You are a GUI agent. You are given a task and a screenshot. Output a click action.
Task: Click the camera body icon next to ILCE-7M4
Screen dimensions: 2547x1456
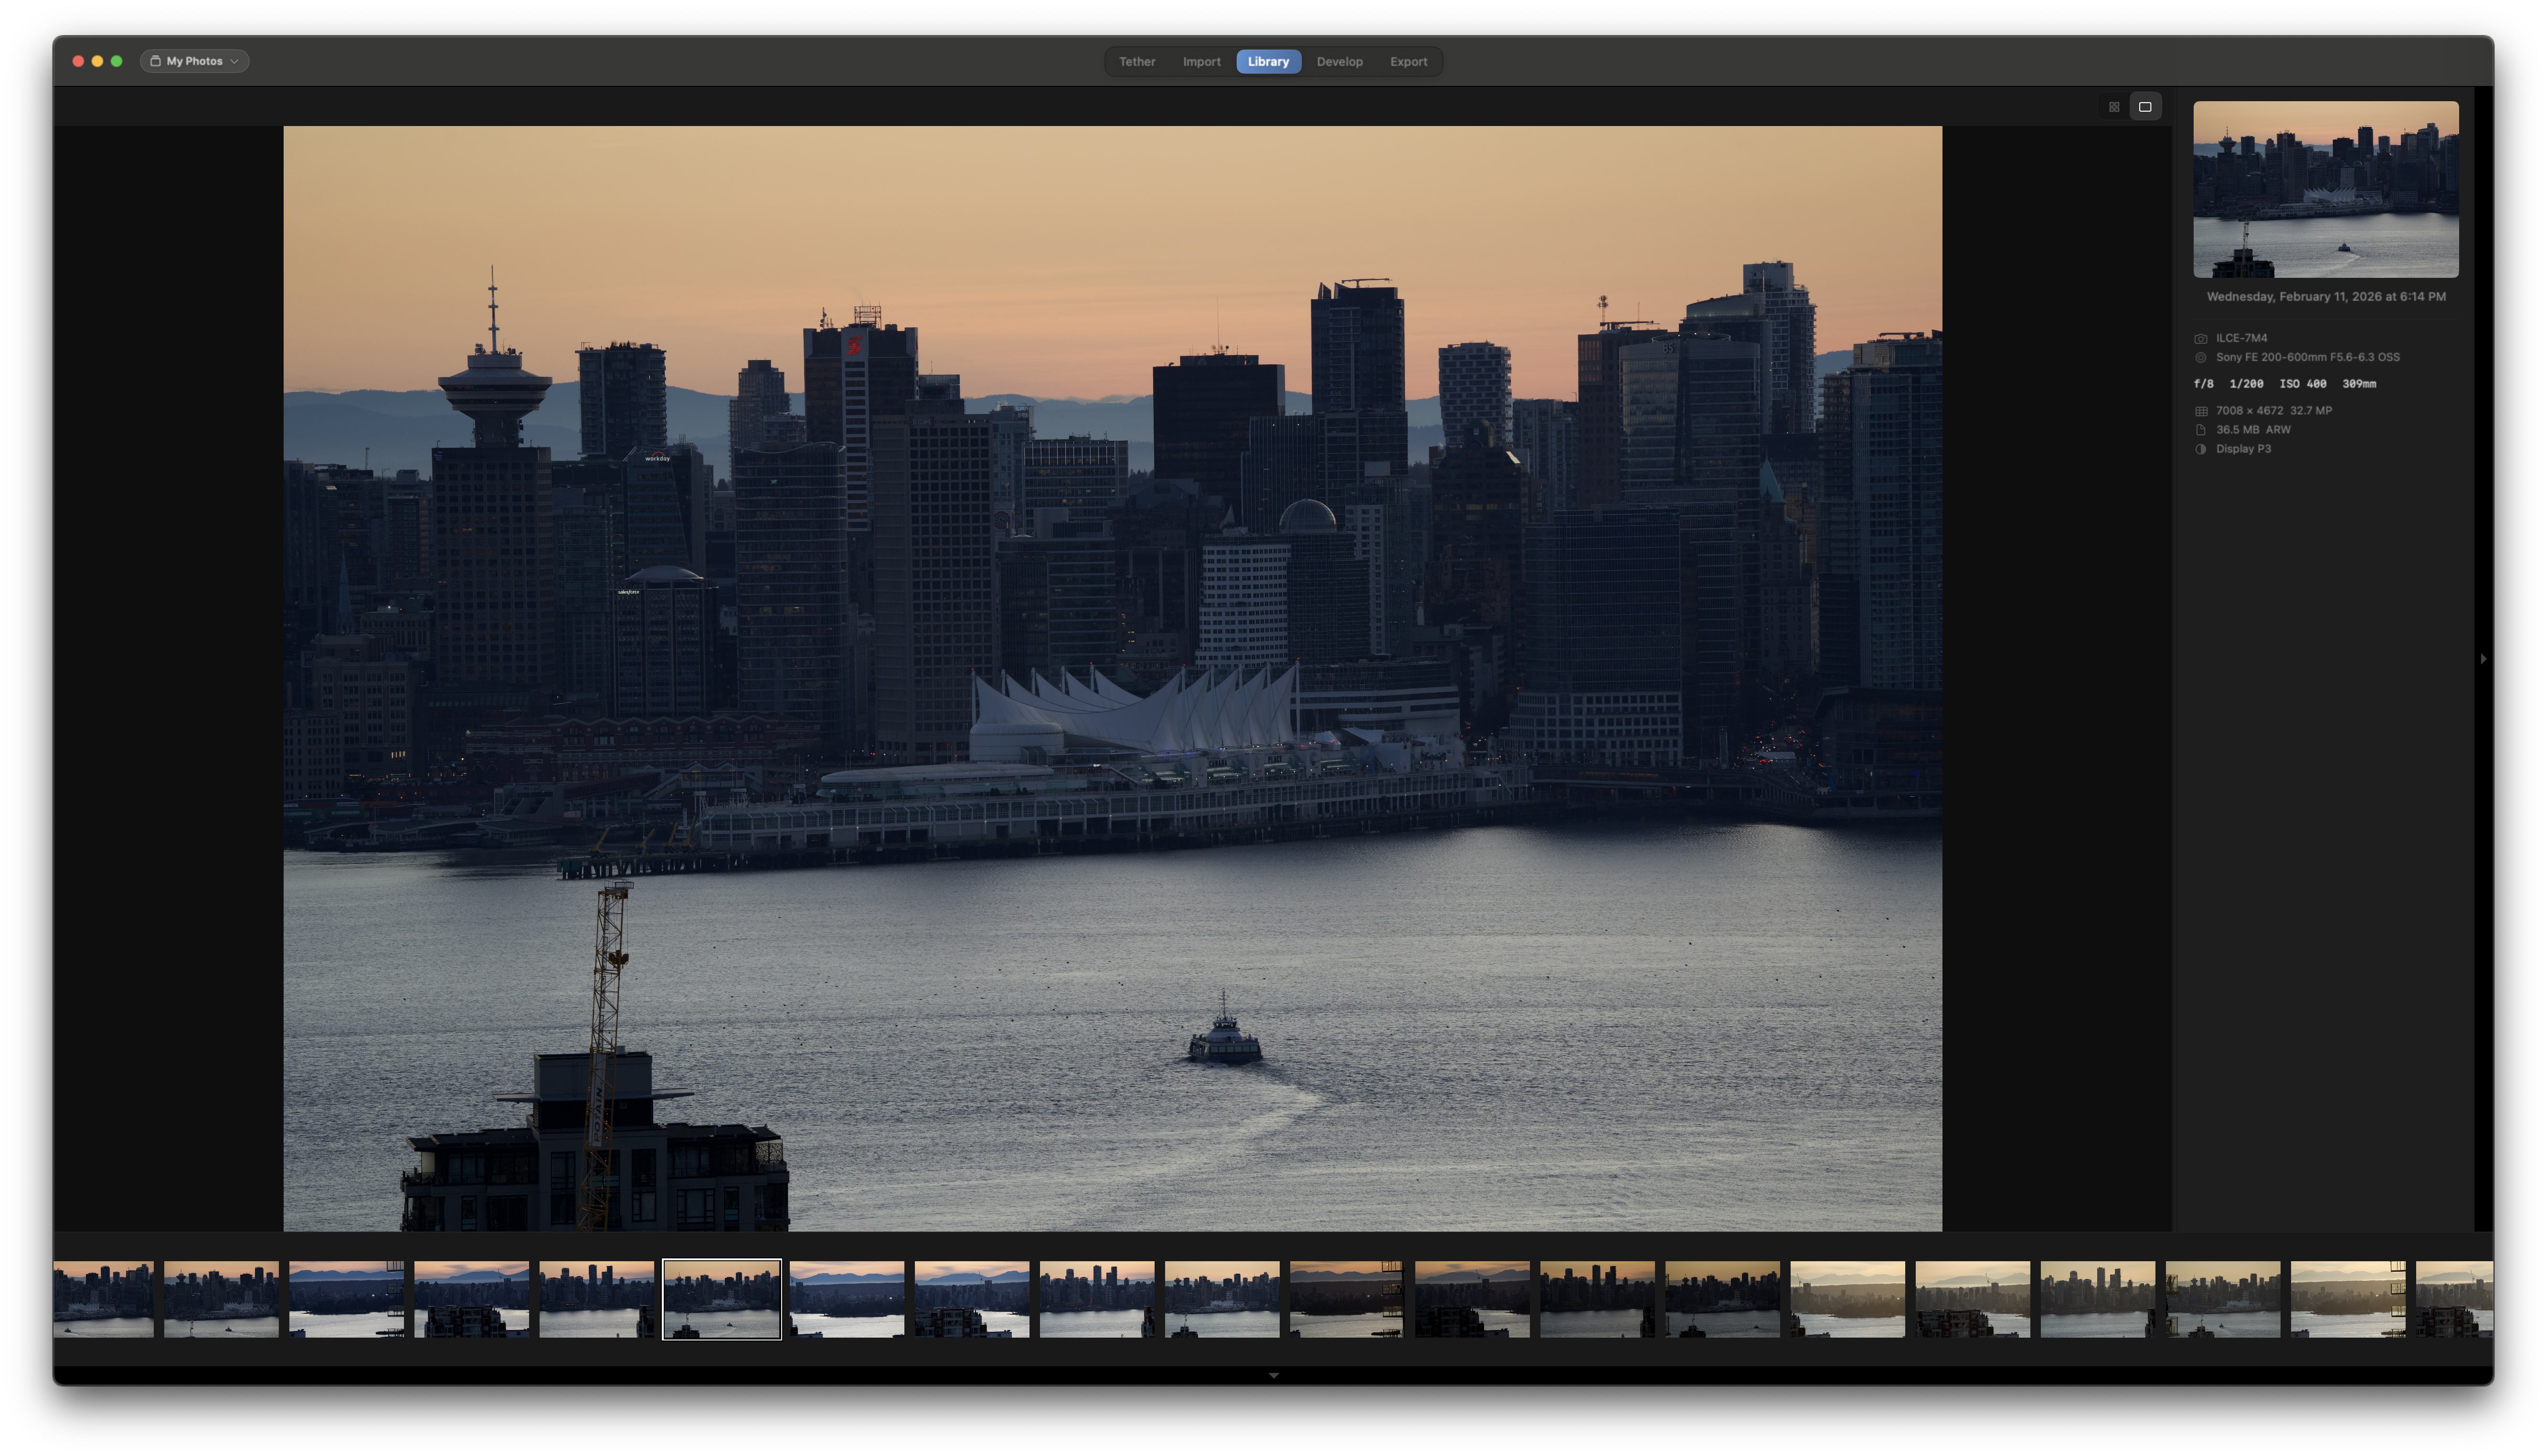(2200, 339)
